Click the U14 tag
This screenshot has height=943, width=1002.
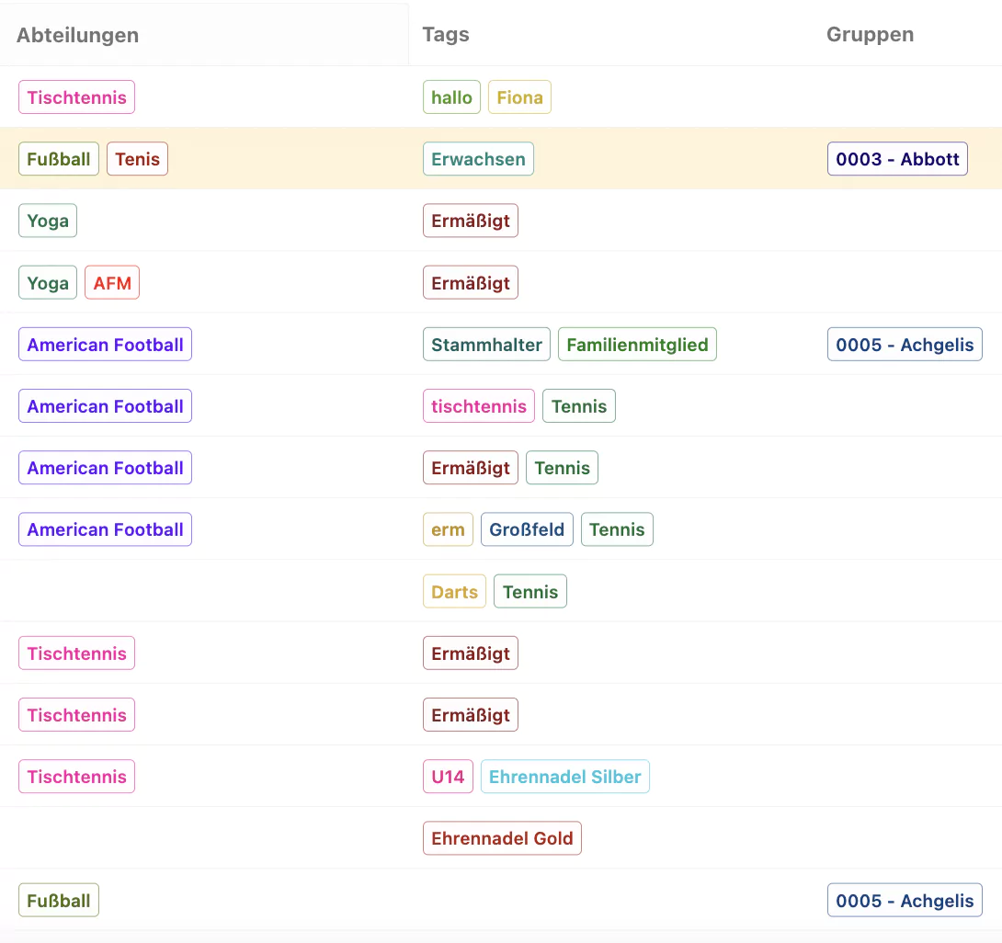(x=448, y=777)
